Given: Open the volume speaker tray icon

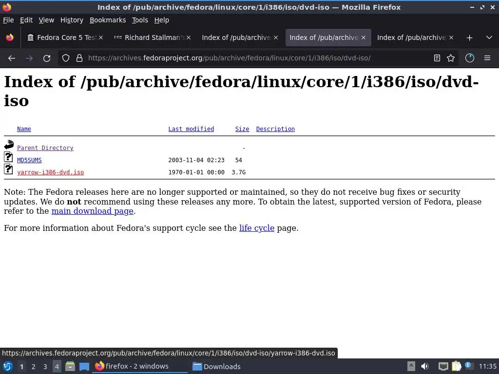Looking at the screenshot, I should pos(425,366).
